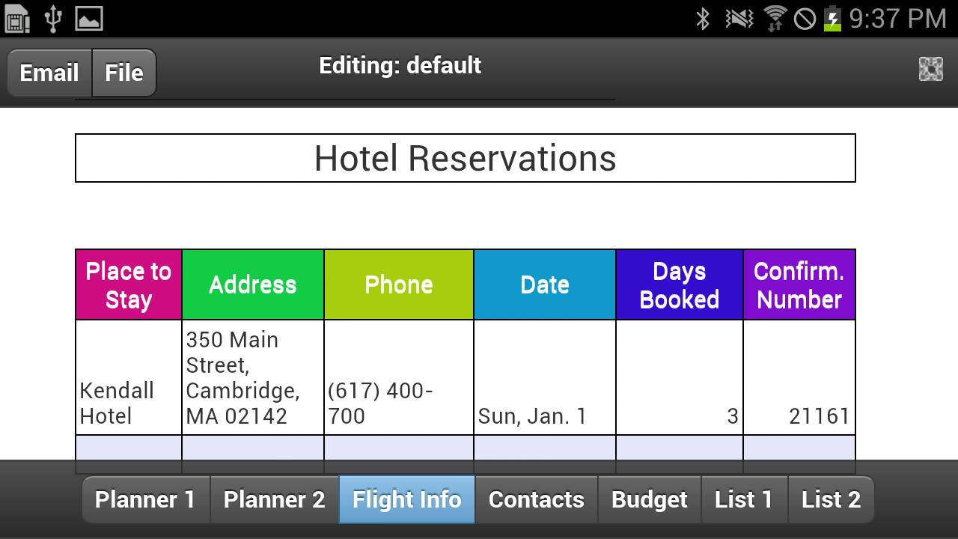The width and height of the screenshot is (958, 539).
Task: Go to the List 1 tab
Action: tap(744, 499)
